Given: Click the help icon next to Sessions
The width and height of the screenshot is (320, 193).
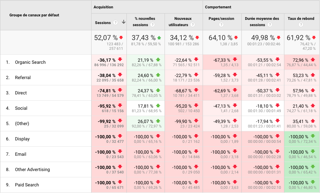Looking at the screenshot, I should [115, 23].
